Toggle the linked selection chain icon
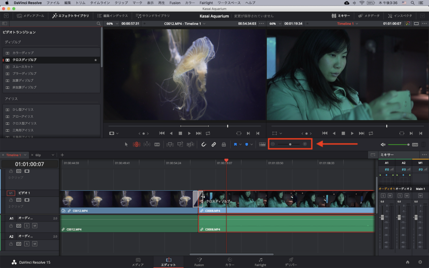Screen dimensions: 429x268 [x=213, y=144]
